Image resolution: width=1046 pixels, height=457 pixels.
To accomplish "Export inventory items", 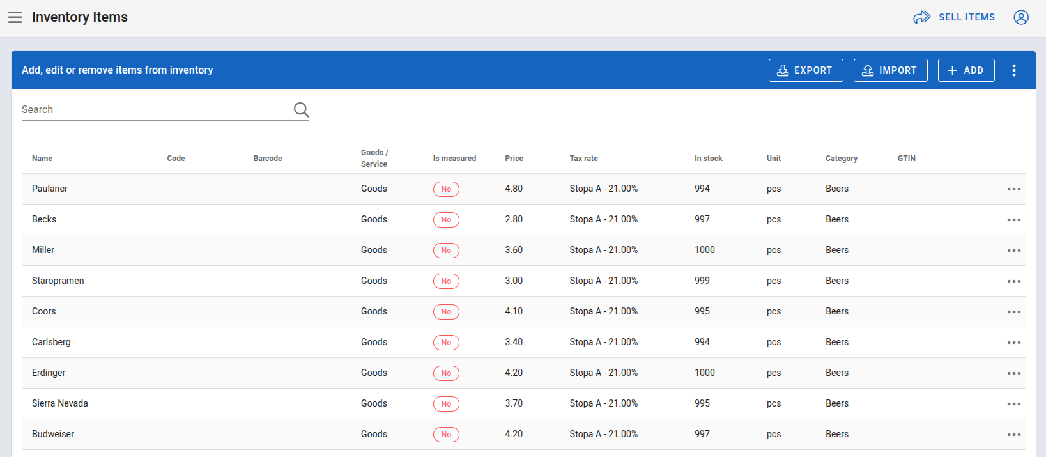I will pos(806,70).
